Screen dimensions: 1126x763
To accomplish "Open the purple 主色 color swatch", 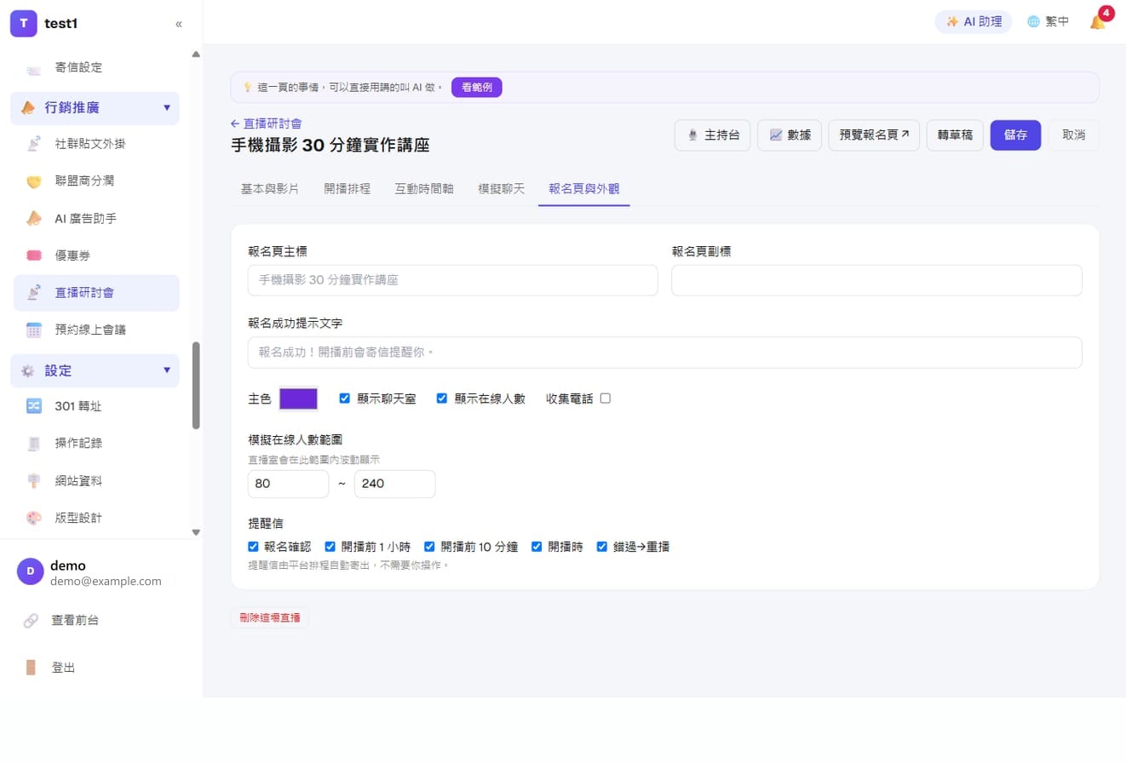I will coord(299,399).
